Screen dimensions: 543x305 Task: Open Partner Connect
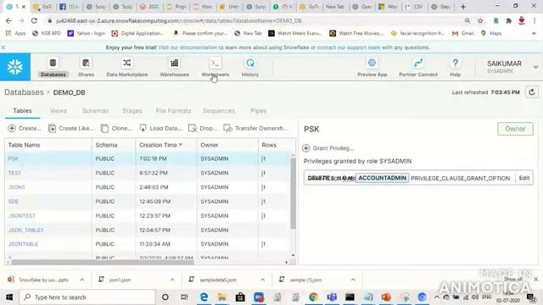coord(418,67)
